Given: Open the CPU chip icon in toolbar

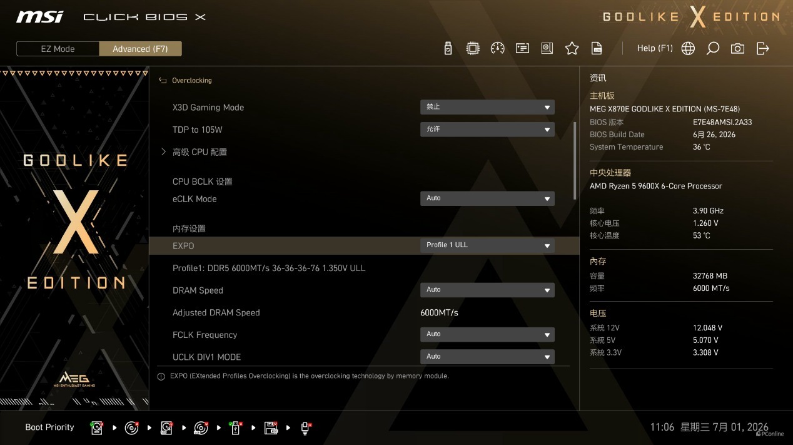Looking at the screenshot, I should [473, 48].
